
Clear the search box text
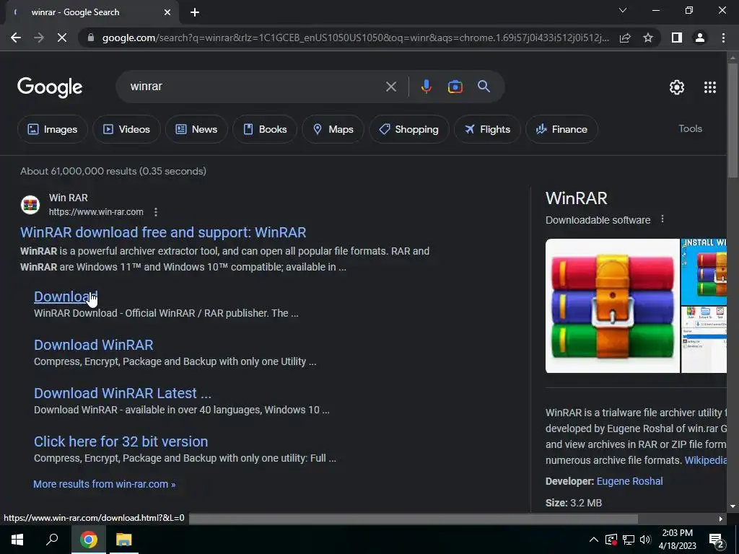point(391,87)
